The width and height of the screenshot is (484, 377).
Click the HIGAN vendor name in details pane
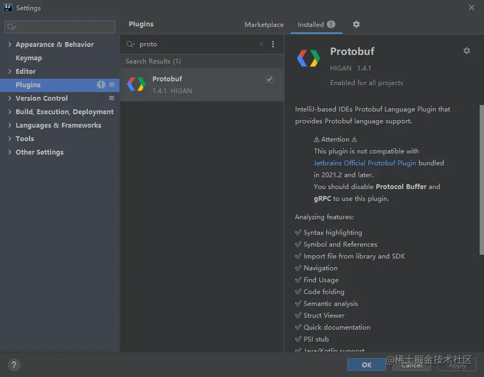coord(340,68)
